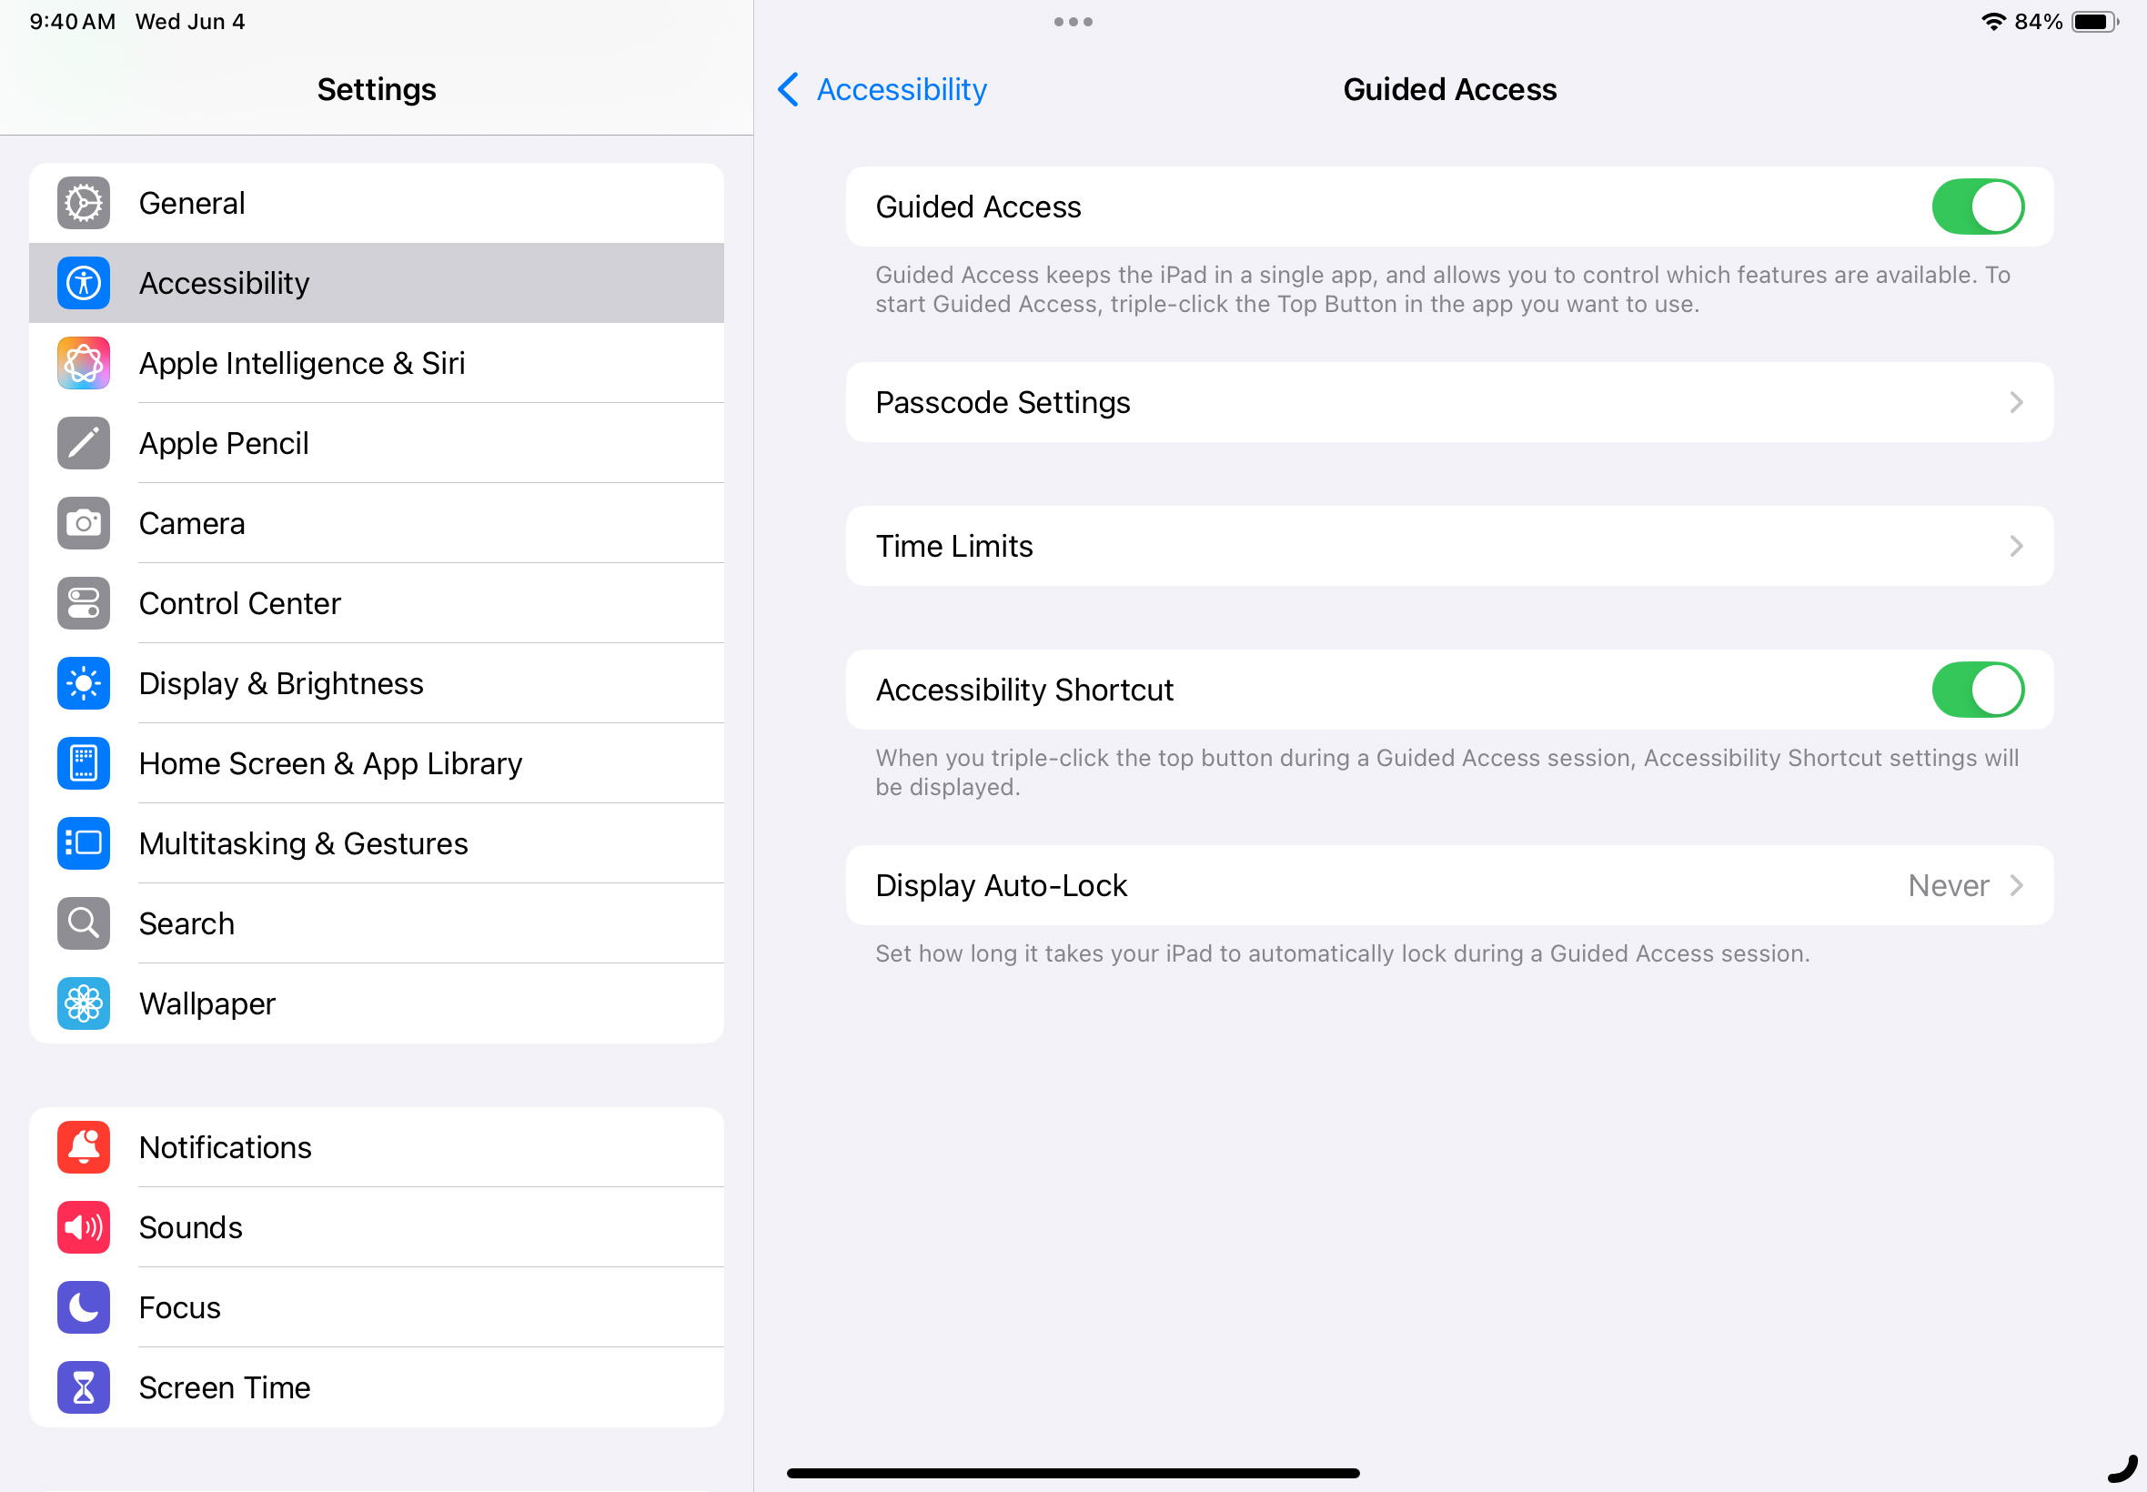Image resolution: width=2147 pixels, height=1492 pixels.
Task: Open Wallpaper settings label
Action: pyautogui.click(x=207, y=1004)
